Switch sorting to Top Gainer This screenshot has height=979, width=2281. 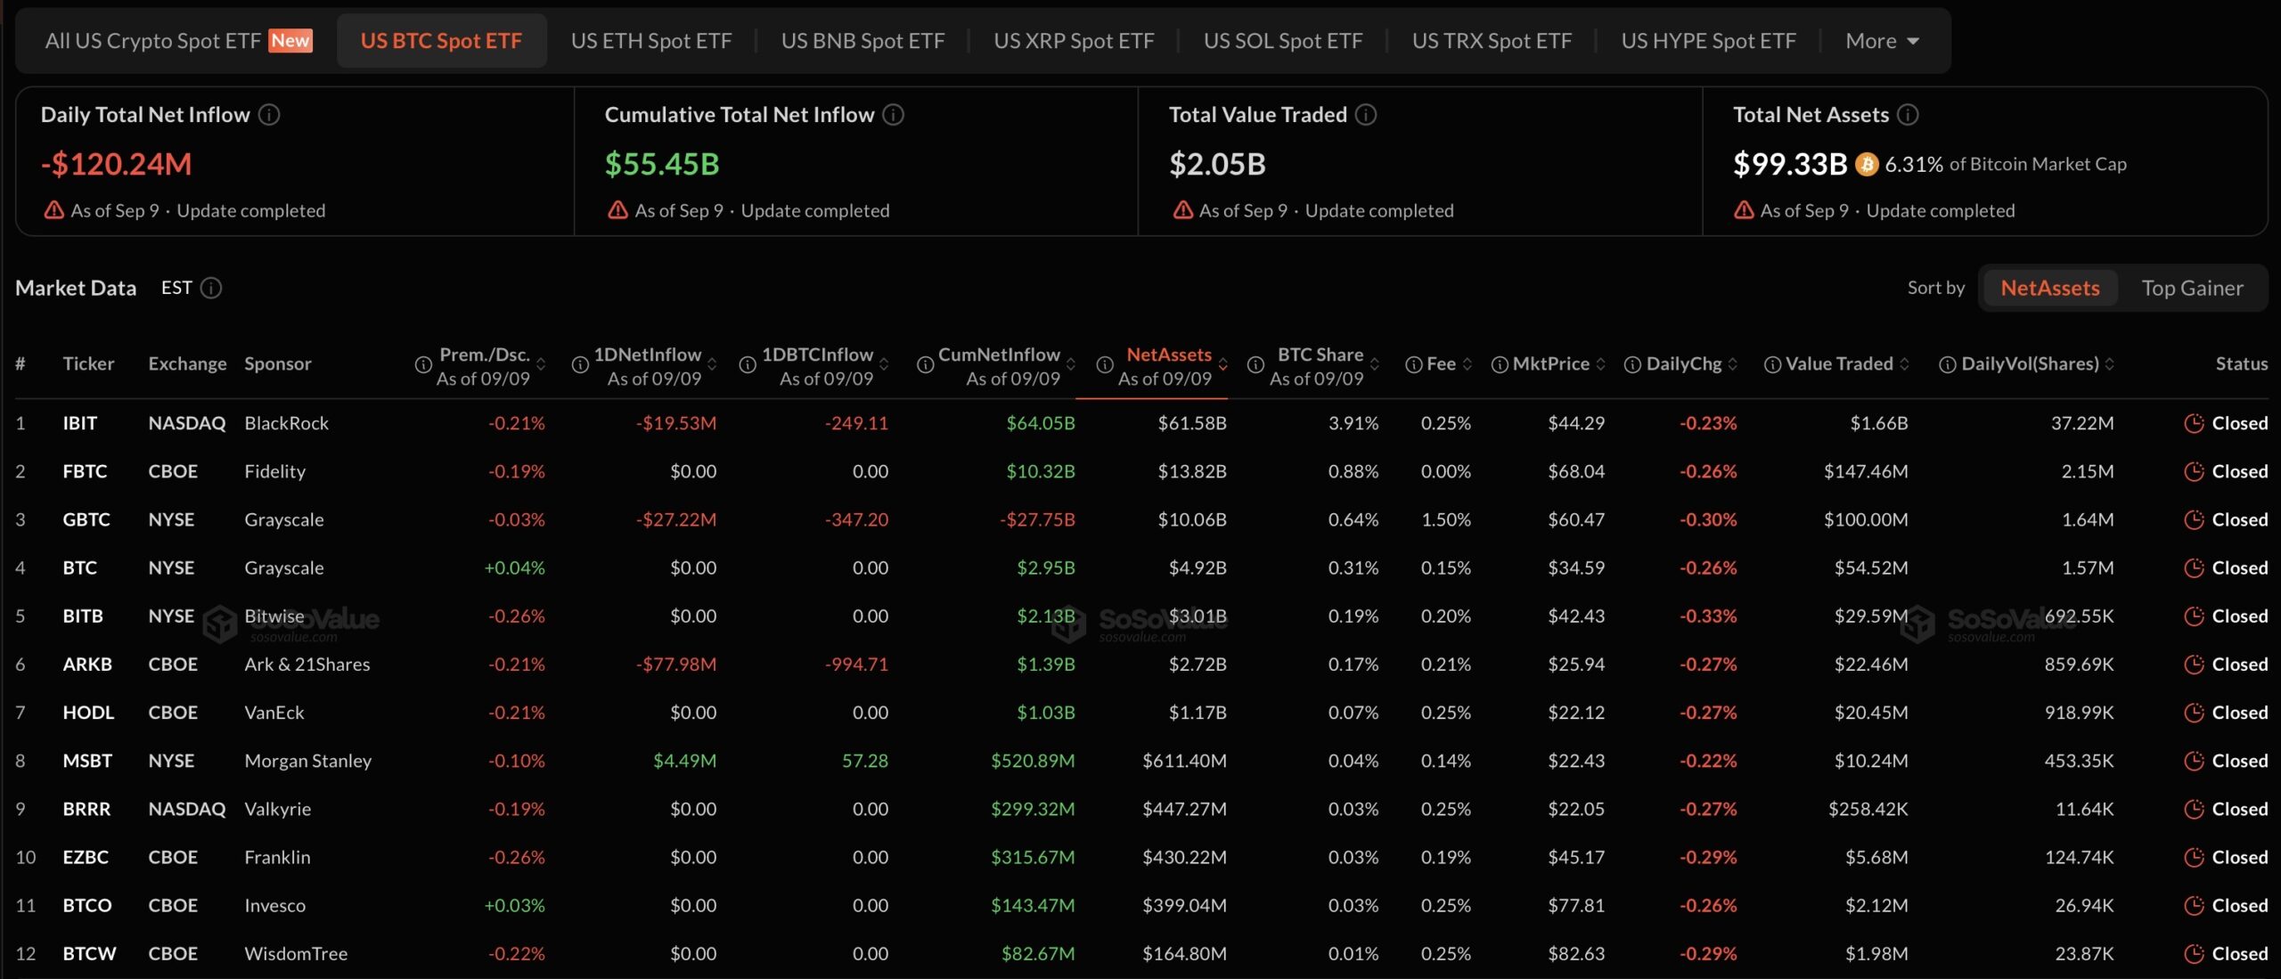(x=2192, y=288)
